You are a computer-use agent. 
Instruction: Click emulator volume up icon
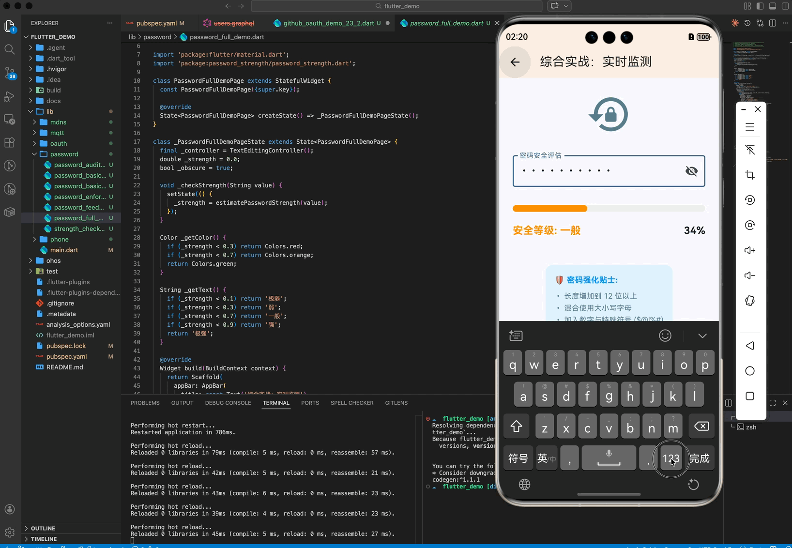750,250
